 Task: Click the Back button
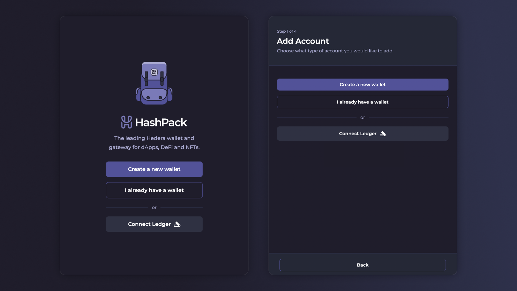tap(363, 265)
